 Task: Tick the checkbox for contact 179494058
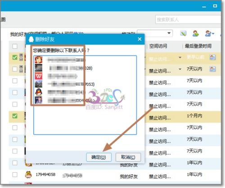[15, 175]
